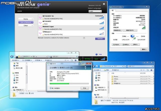Open 組合管理 dropdown in TEST Explorer
The width and height of the screenshot is (161, 111).
(97, 70)
